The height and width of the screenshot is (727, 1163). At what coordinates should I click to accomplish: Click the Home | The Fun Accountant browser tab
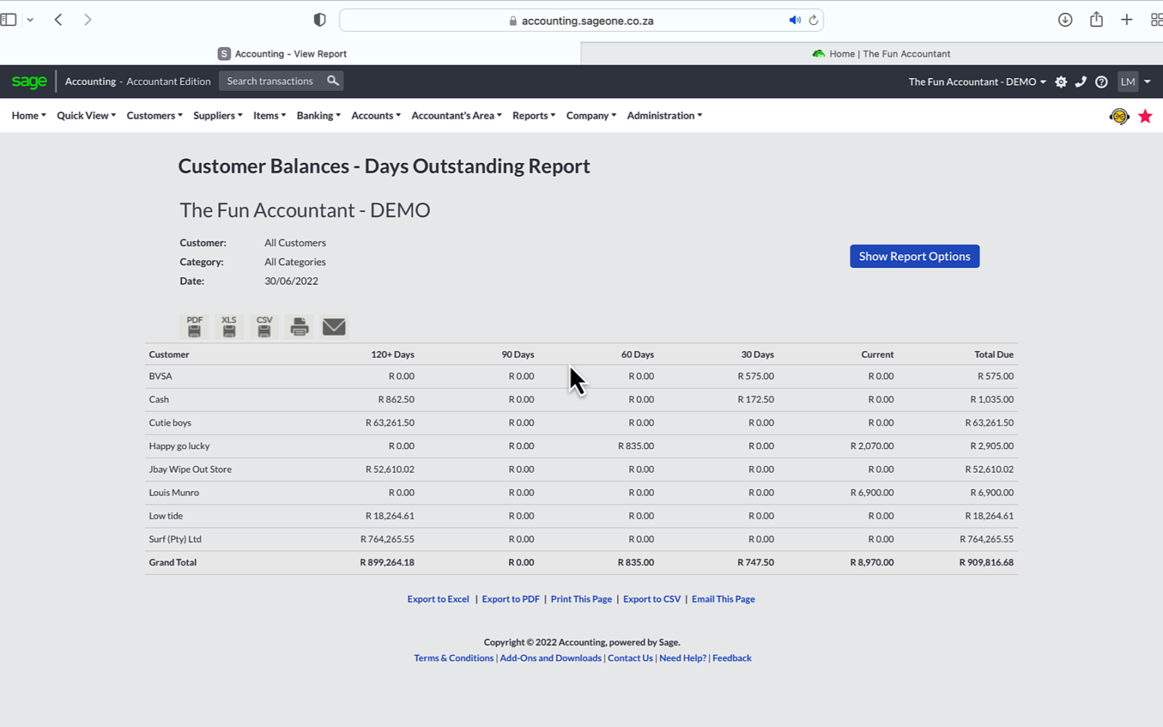pyautogui.click(x=881, y=53)
